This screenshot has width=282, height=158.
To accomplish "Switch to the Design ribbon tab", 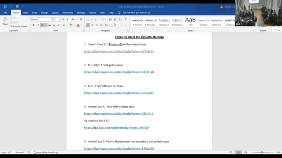I will point(45,13).
